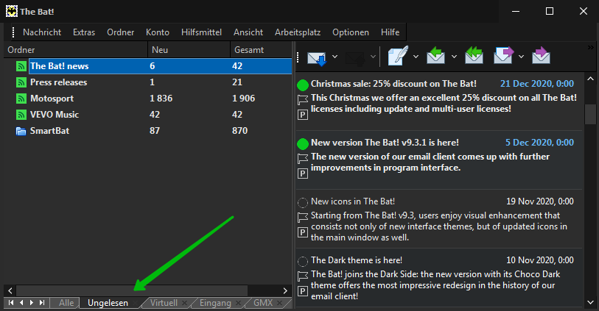The width and height of the screenshot is (599, 311).
Task: Open dropdown next to Get new mail icon
Action: coord(335,57)
